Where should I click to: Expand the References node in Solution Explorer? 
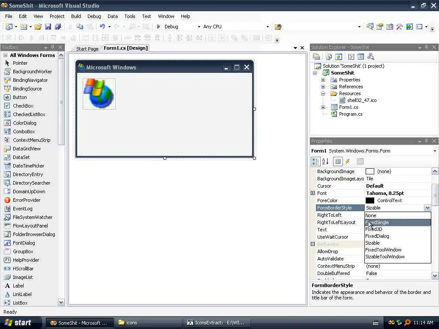(323, 87)
